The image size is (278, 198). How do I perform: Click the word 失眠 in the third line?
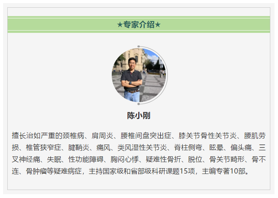click(54, 159)
